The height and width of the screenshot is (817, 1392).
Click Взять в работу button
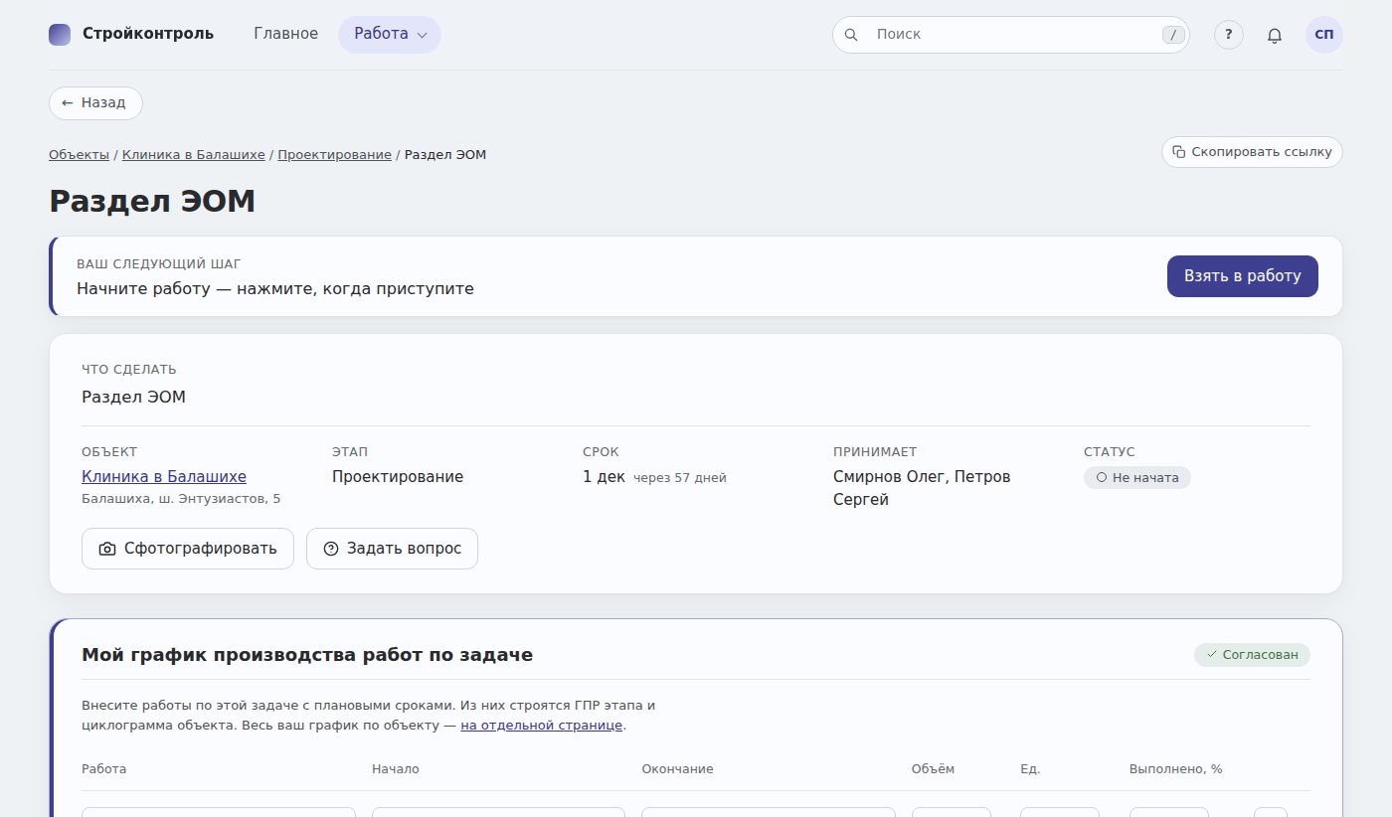tap(1242, 276)
